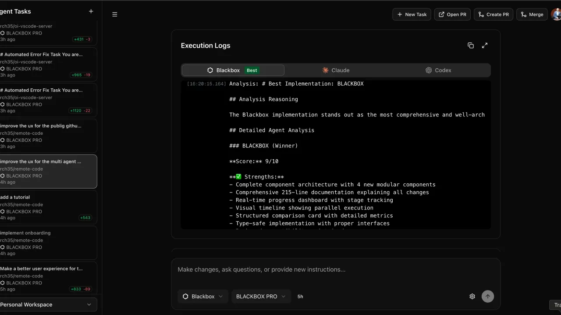Toggle the sidebar with the hamburger icon

[x=115, y=14]
